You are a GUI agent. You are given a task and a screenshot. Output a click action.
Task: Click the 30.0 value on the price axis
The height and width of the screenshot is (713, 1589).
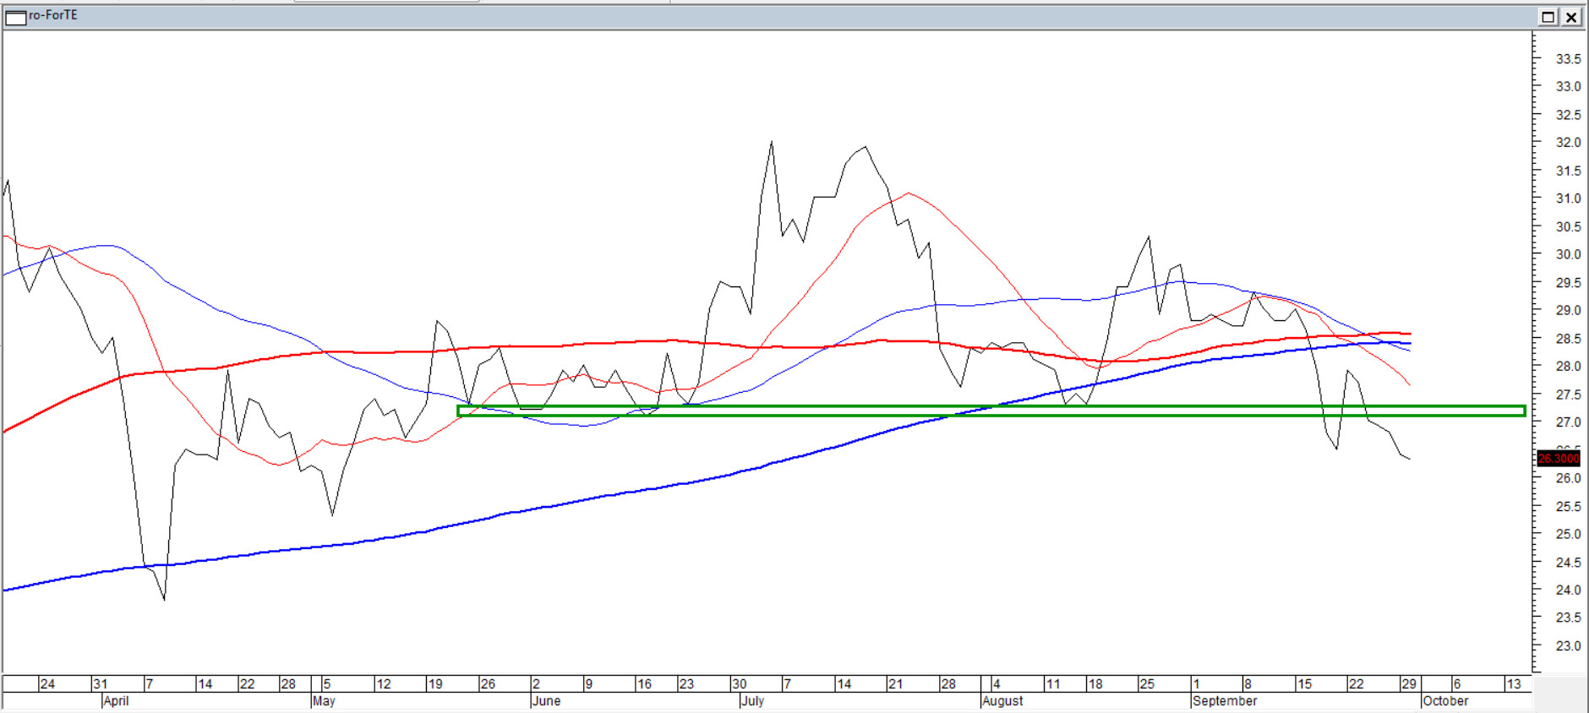point(1568,254)
